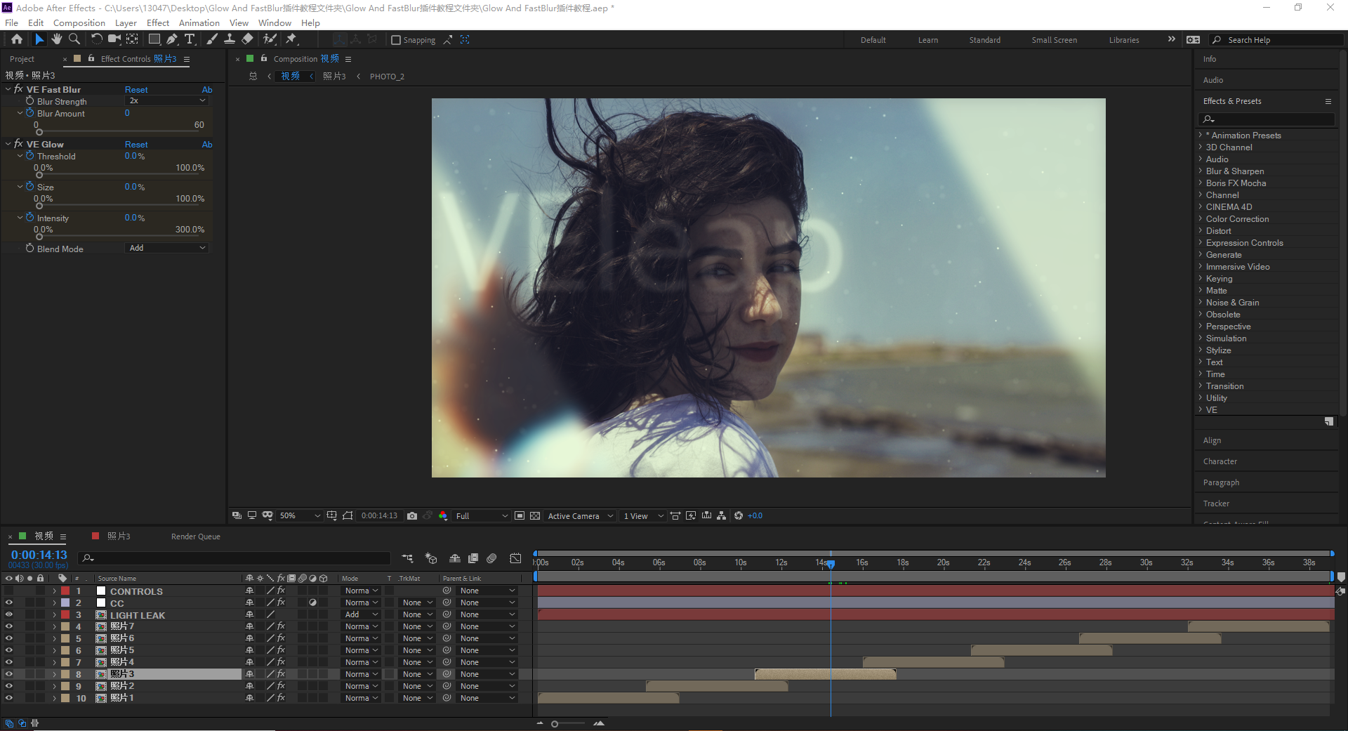This screenshot has height=731, width=1348.
Task: Select the Hand tool
Action: [57, 39]
